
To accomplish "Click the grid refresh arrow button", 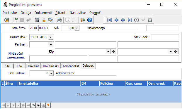I will (33, 105).
